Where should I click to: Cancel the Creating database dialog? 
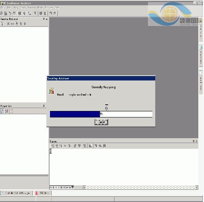[101, 122]
